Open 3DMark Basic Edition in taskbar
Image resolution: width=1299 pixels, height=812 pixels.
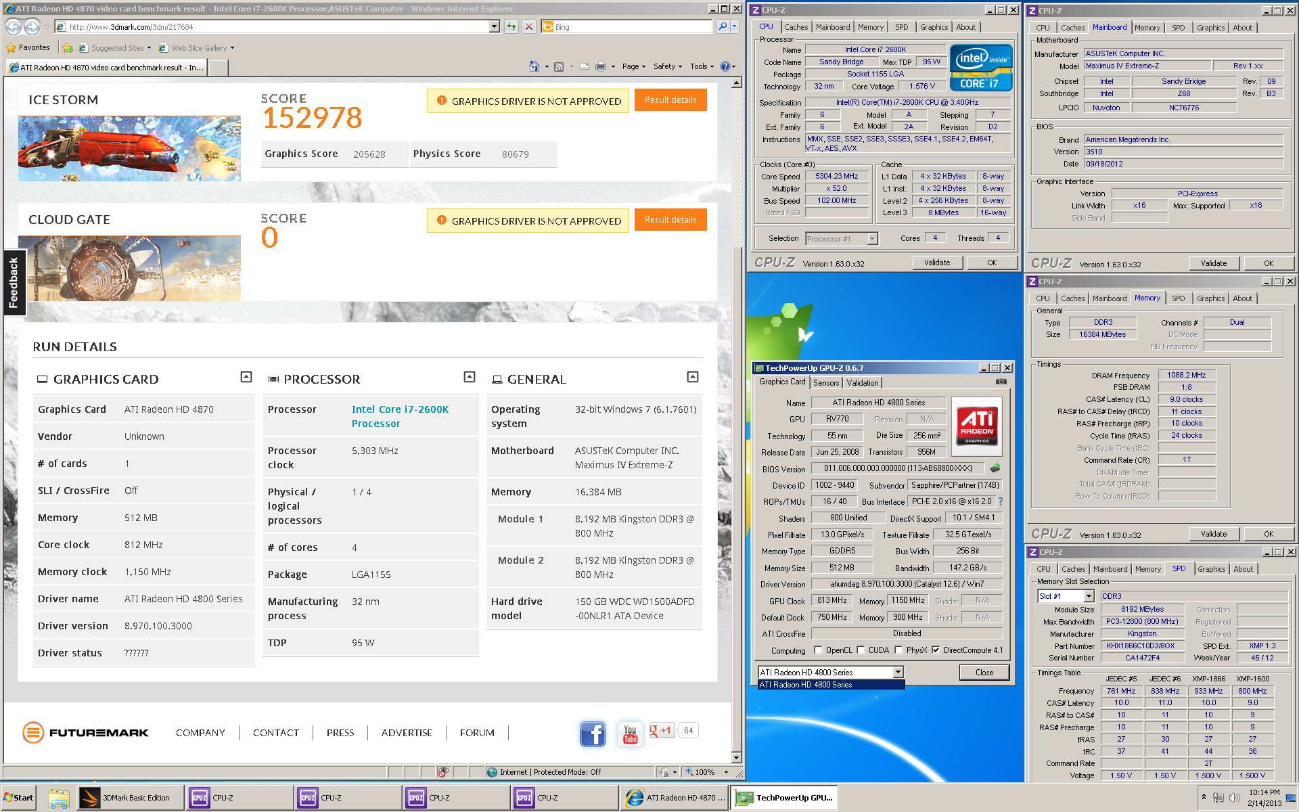point(130,798)
